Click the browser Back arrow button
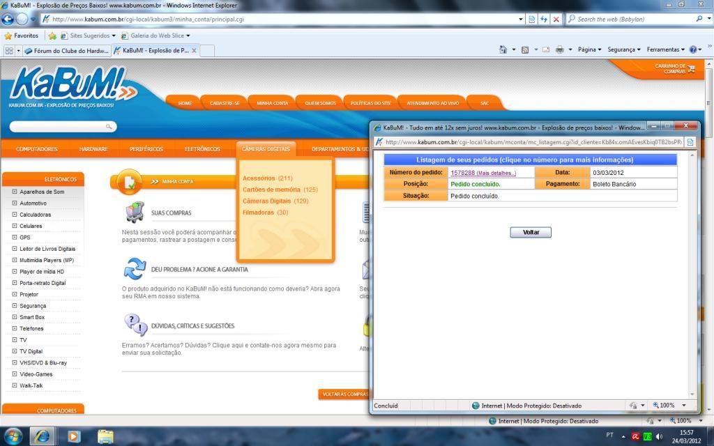The height and width of the screenshot is (446, 714). point(7,19)
